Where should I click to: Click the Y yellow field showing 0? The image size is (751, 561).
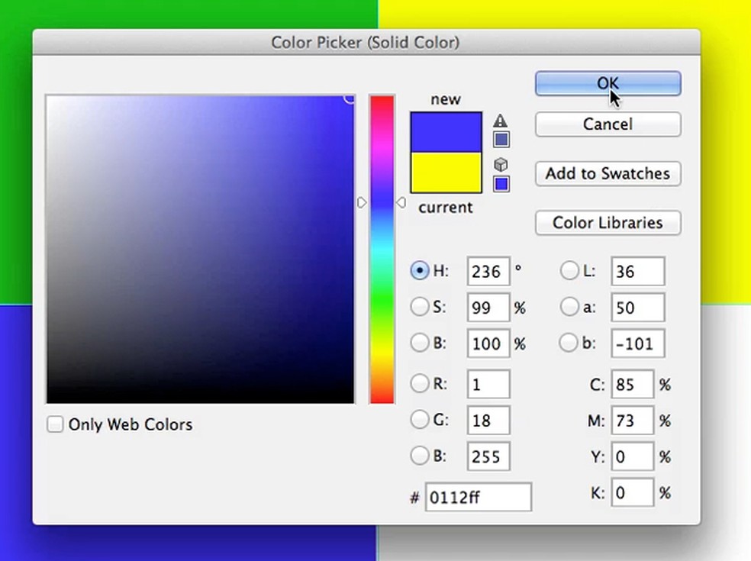click(632, 456)
